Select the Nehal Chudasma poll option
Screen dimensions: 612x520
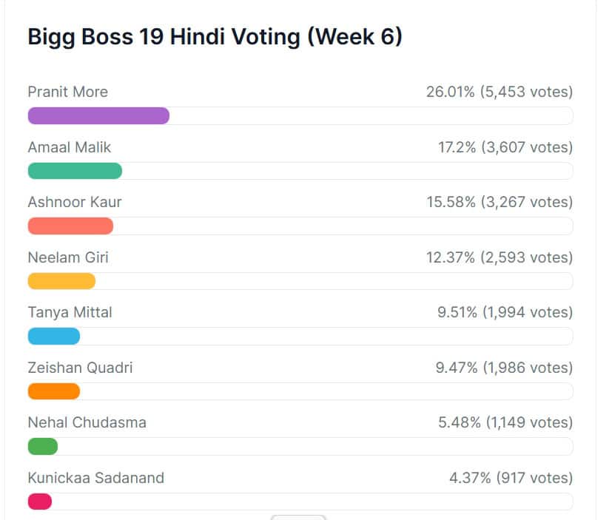coord(87,422)
